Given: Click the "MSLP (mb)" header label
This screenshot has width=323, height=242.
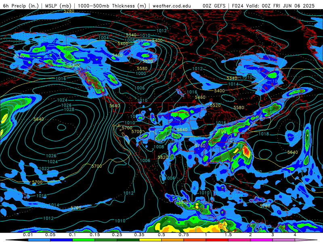Looking at the screenshot, I should pos(58,6).
